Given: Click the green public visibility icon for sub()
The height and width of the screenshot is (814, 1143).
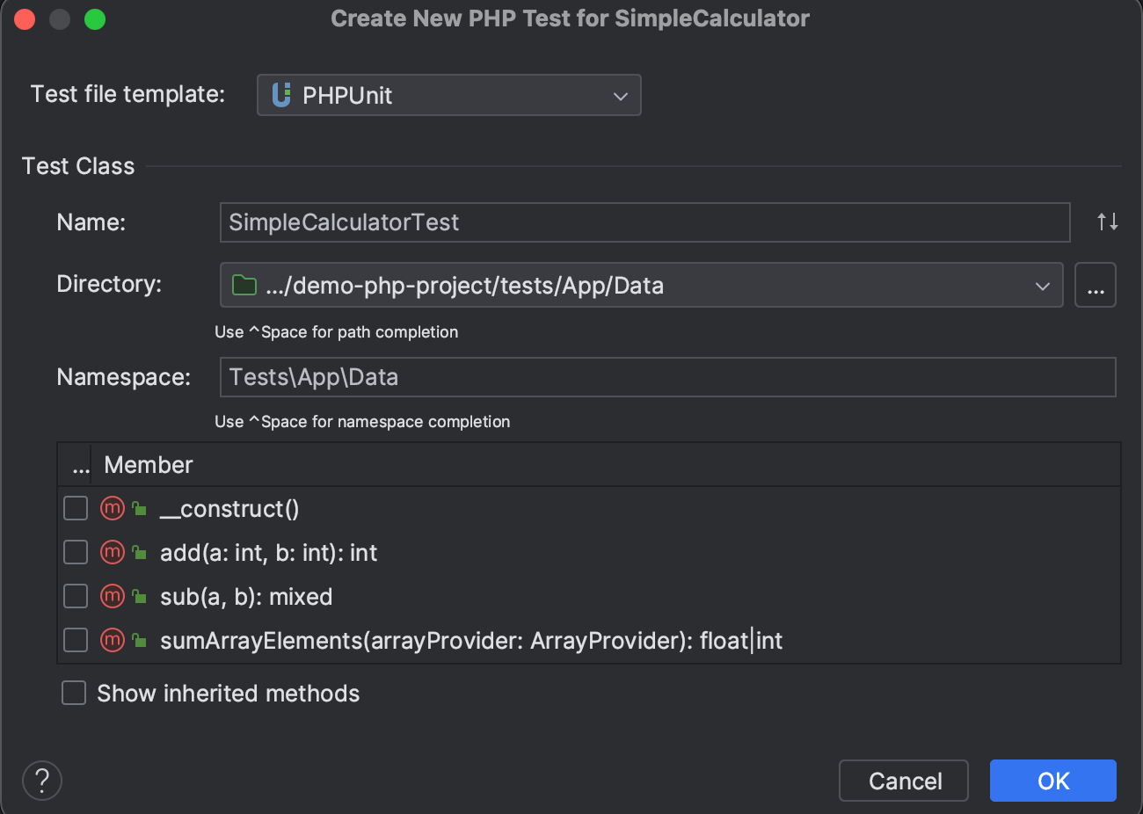Looking at the screenshot, I should 139,596.
